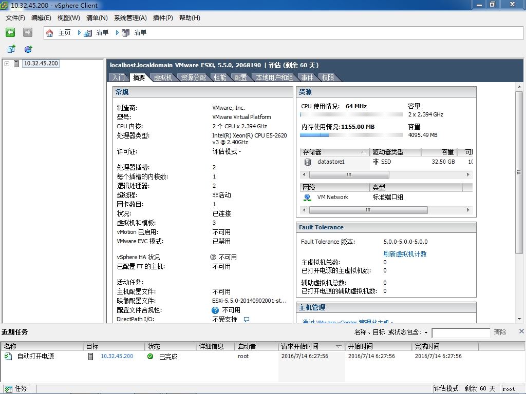Open the 主页 breadcrumb dropdown arrow
This screenshot has width=526, height=394.
(79, 32)
